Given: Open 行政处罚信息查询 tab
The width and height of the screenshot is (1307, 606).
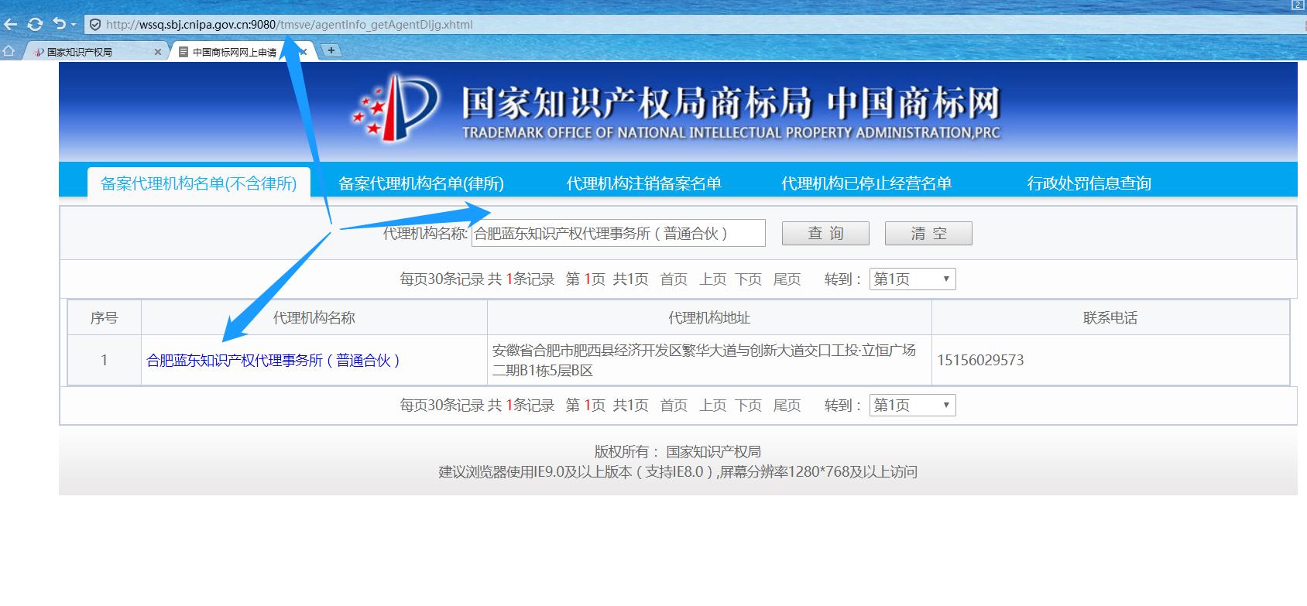Looking at the screenshot, I should coord(1089,183).
